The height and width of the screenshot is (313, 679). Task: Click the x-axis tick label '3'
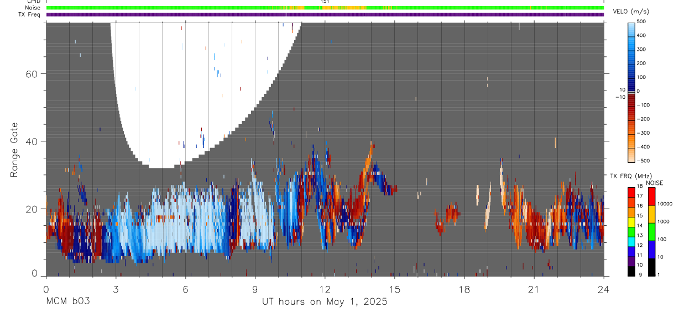click(x=116, y=289)
